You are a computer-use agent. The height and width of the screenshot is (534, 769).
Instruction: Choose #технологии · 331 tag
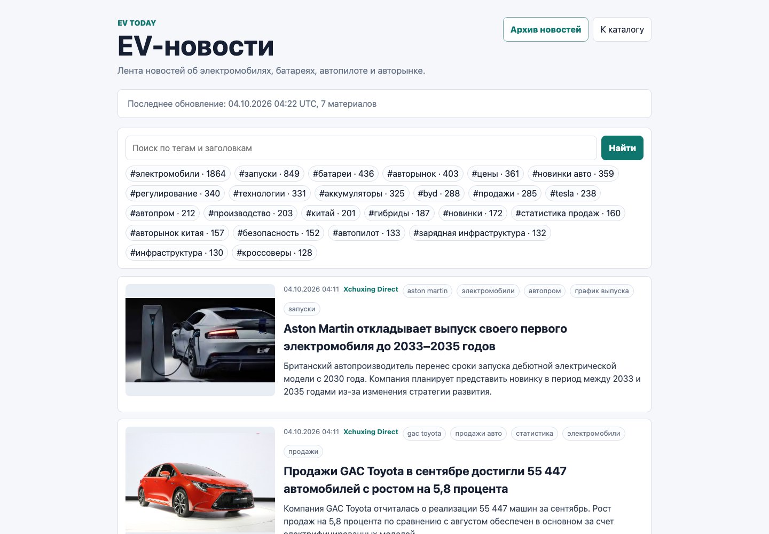coord(270,193)
